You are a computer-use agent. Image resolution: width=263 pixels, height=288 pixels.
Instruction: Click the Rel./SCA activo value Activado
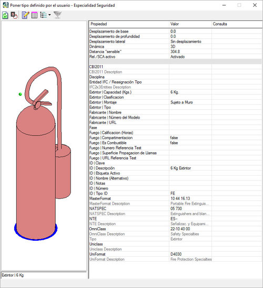pos(178,57)
